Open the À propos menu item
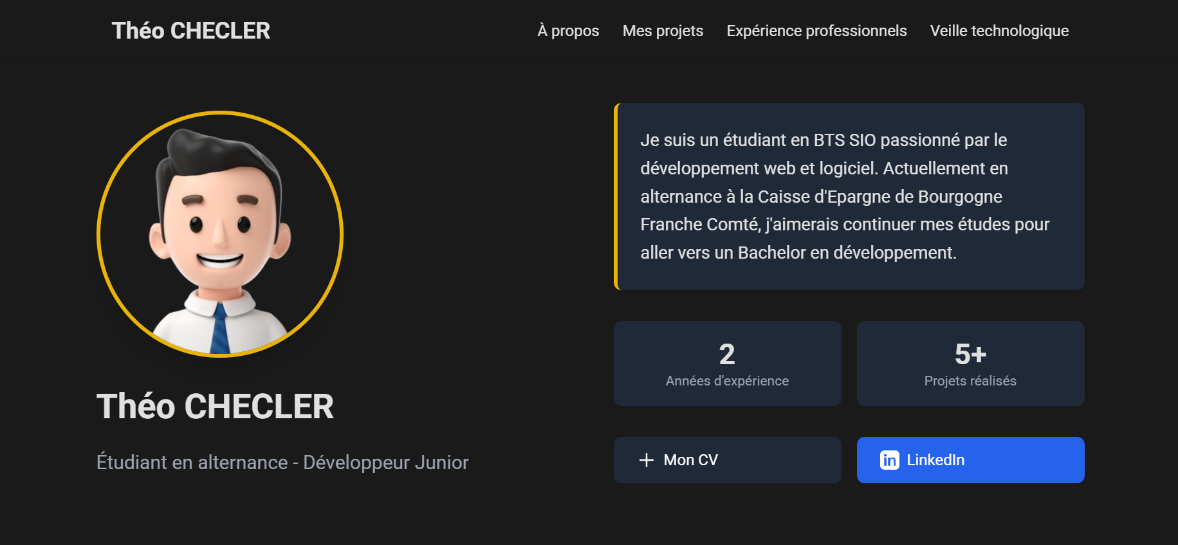Image resolution: width=1178 pixels, height=545 pixels. coord(568,31)
